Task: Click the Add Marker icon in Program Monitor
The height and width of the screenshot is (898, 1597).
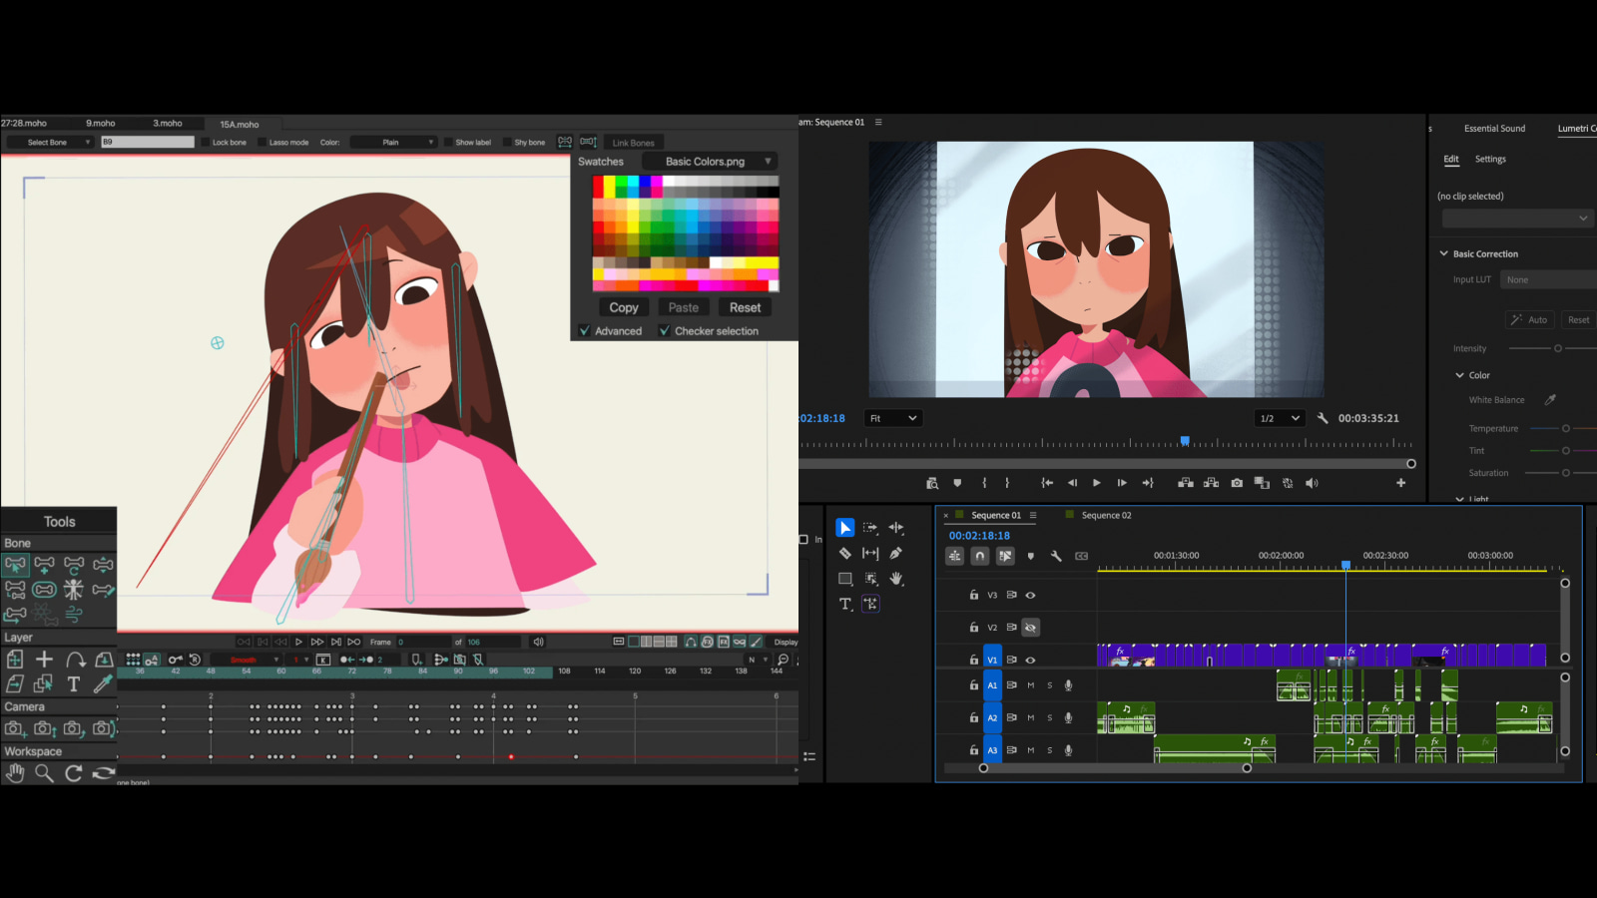Action: 957,483
